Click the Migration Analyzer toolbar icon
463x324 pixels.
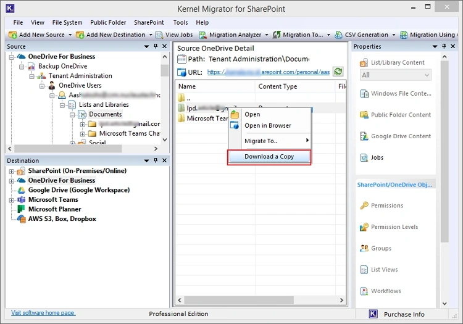[x=203, y=35]
